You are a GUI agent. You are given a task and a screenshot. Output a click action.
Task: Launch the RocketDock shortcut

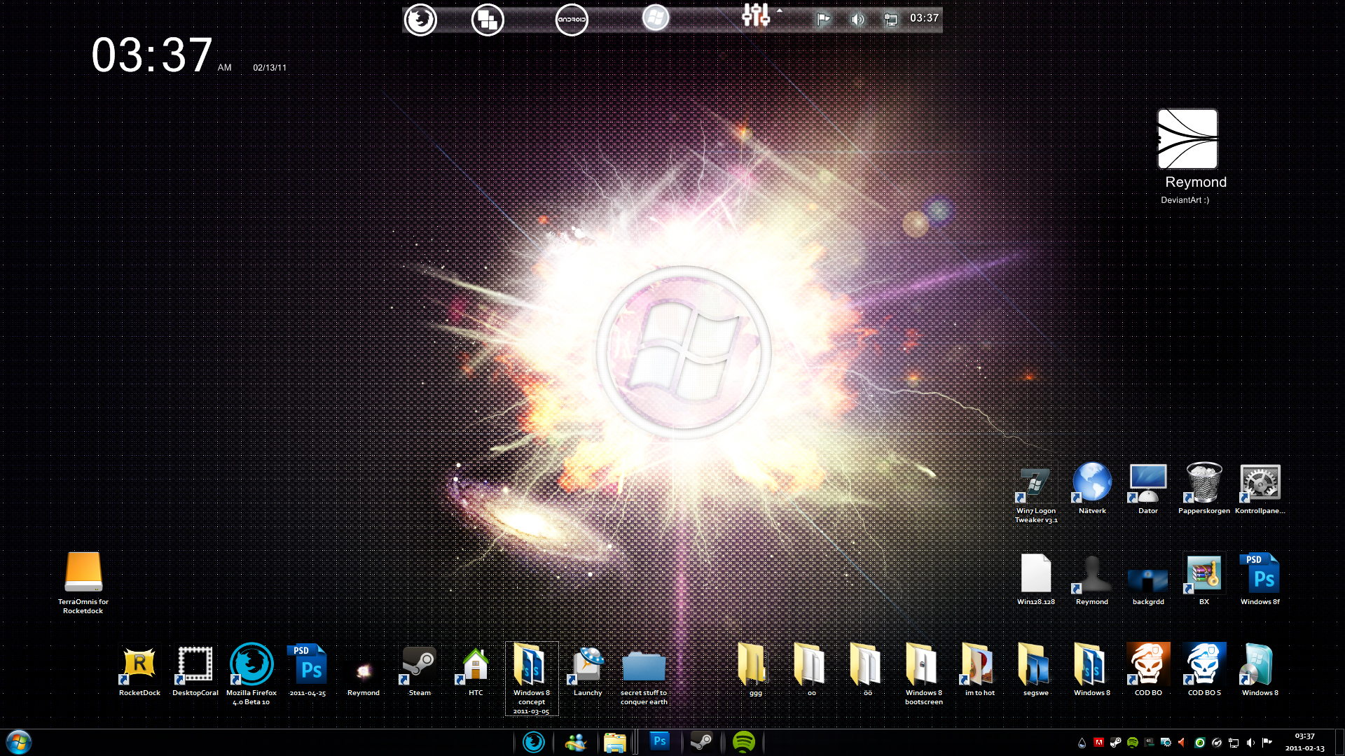139,665
